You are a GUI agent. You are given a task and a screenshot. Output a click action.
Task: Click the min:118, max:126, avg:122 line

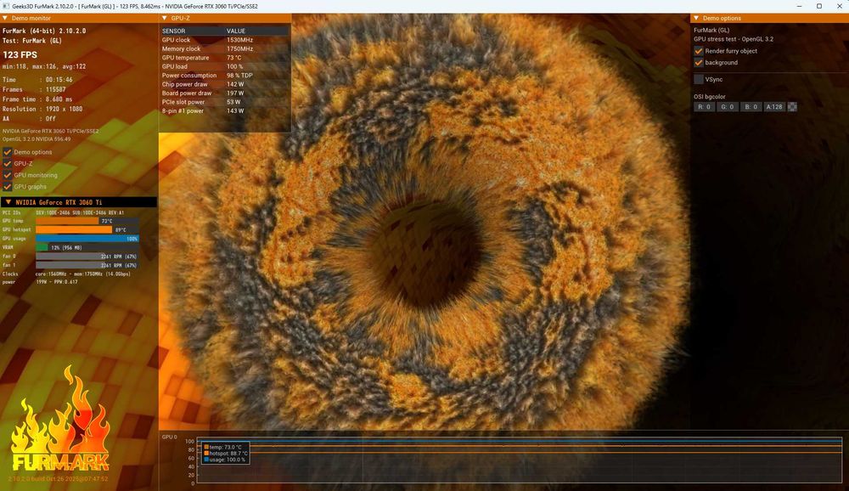(44, 66)
